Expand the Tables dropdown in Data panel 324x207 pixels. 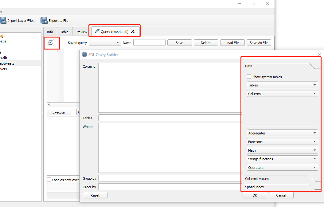(x=282, y=85)
